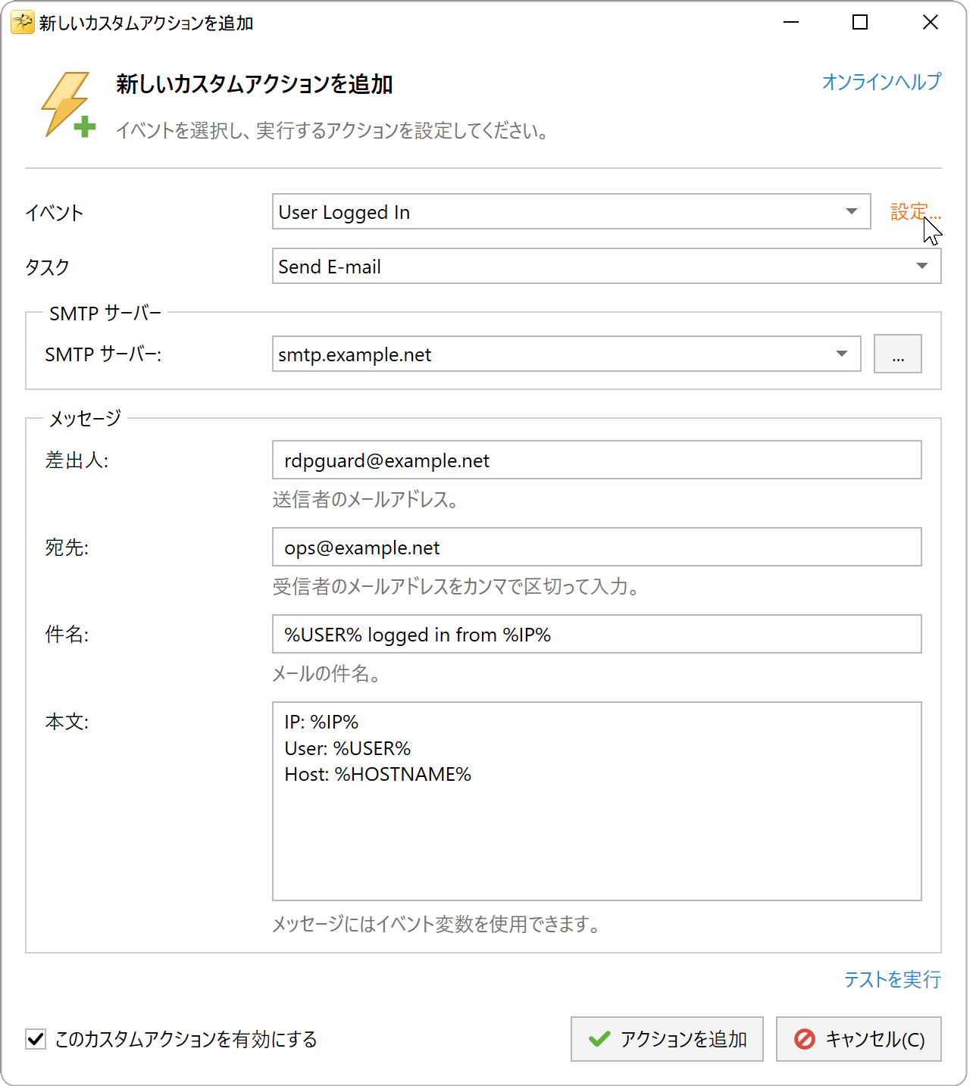
Task: Click the hint text メールの件名。
Action: pos(326,674)
